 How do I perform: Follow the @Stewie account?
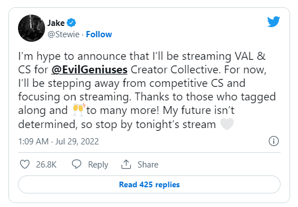pyautogui.click(x=99, y=34)
